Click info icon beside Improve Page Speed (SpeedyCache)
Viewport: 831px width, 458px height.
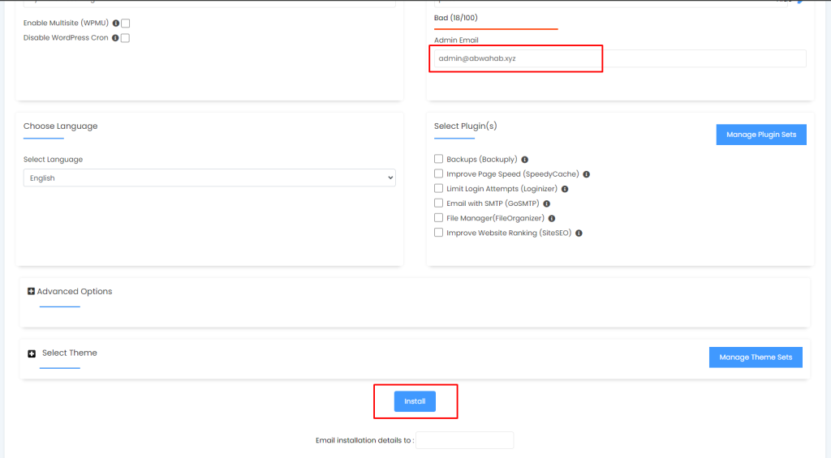586,174
